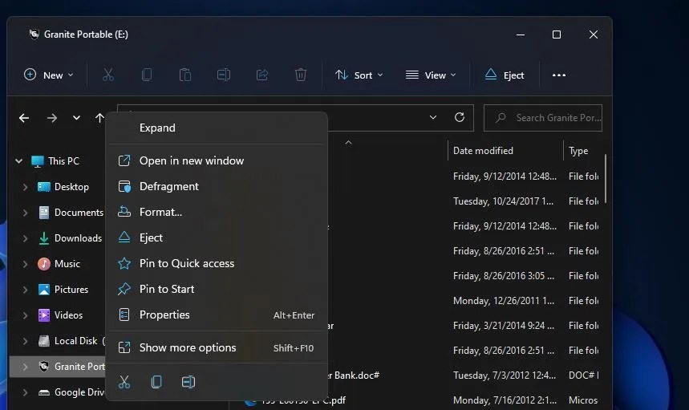Expand the Desktop tree node
Image resolution: width=689 pixels, height=410 pixels.
point(25,187)
